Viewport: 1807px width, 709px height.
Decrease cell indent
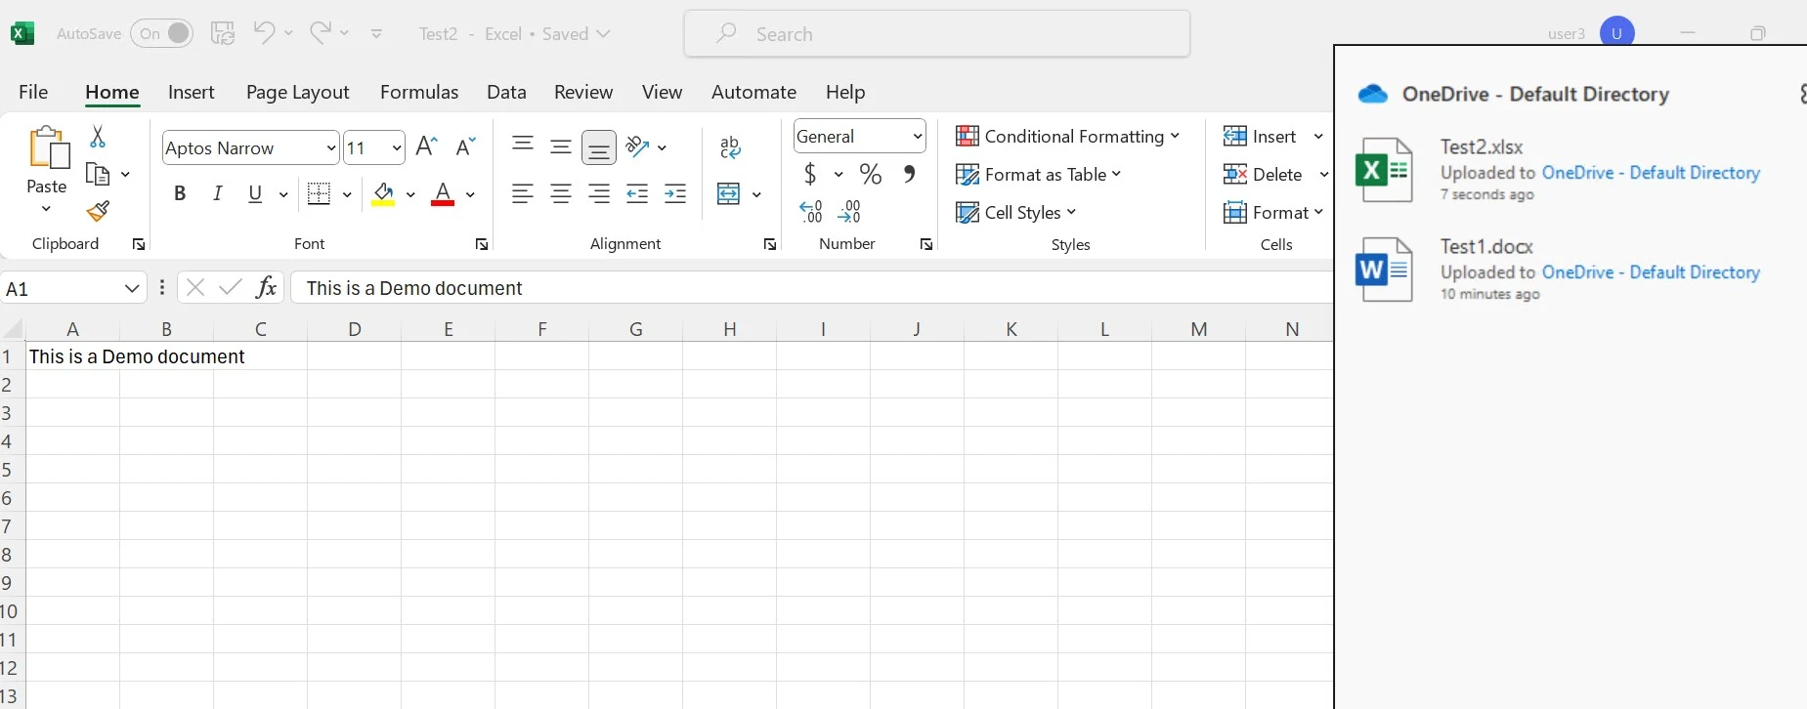pyautogui.click(x=637, y=193)
